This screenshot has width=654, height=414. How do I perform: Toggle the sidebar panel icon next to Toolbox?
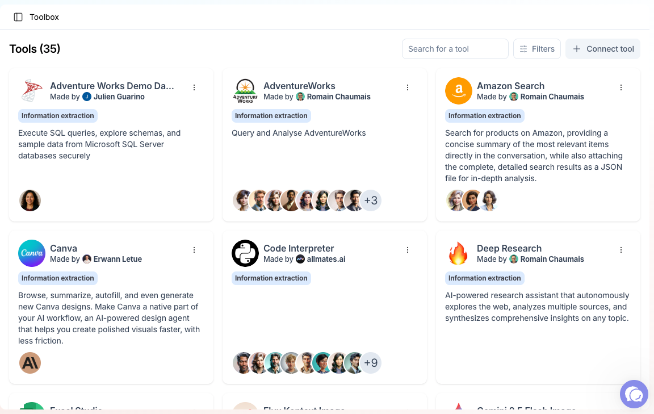pyautogui.click(x=18, y=17)
